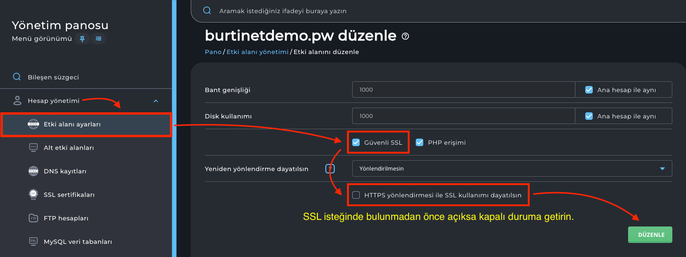Click the list view icon beside Menü görünümü
The image size is (686, 257).
click(98, 39)
